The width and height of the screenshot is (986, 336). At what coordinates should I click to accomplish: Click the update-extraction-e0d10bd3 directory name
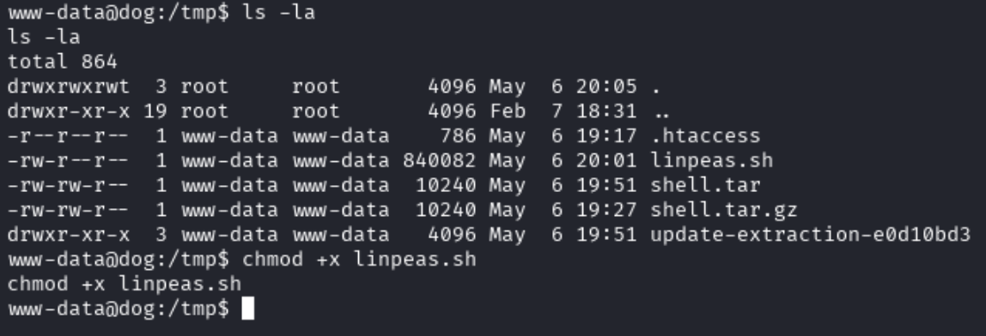[x=810, y=234]
